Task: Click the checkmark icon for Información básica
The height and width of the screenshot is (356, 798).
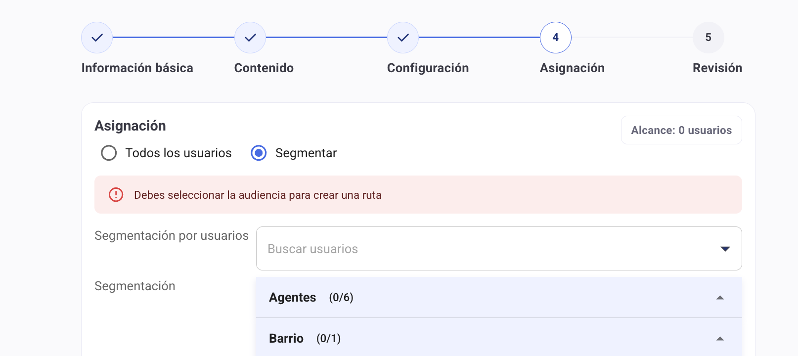Action: pyautogui.click(x=97, y=38)
